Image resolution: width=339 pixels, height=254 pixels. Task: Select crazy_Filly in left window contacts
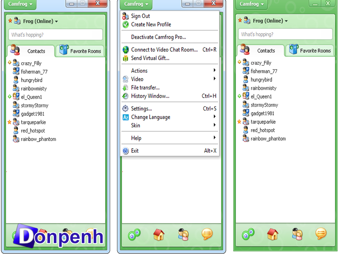click(31, 63)
